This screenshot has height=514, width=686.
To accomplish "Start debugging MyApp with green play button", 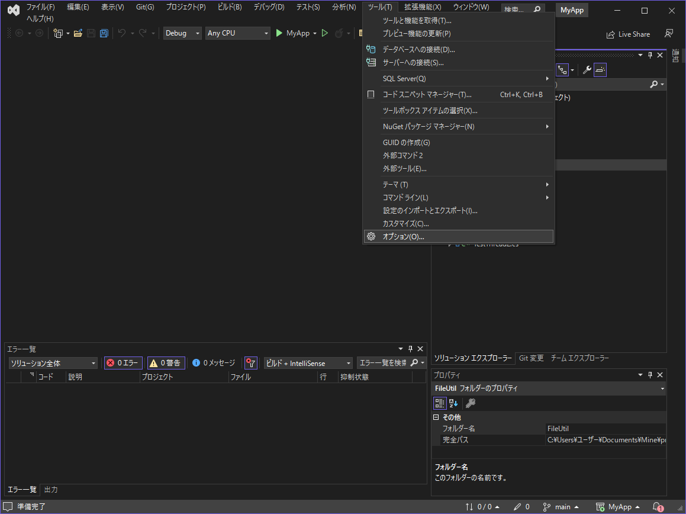I will pyautogui.click(x=279, y=33).
